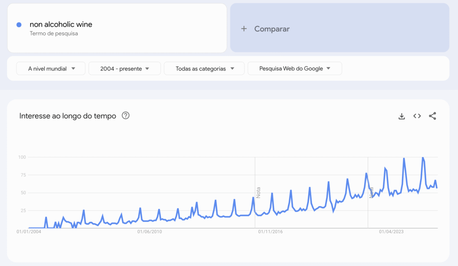Click the 'Nota' marker near 2016
This screenshot has height=266, width=458.
pos(258,192)
